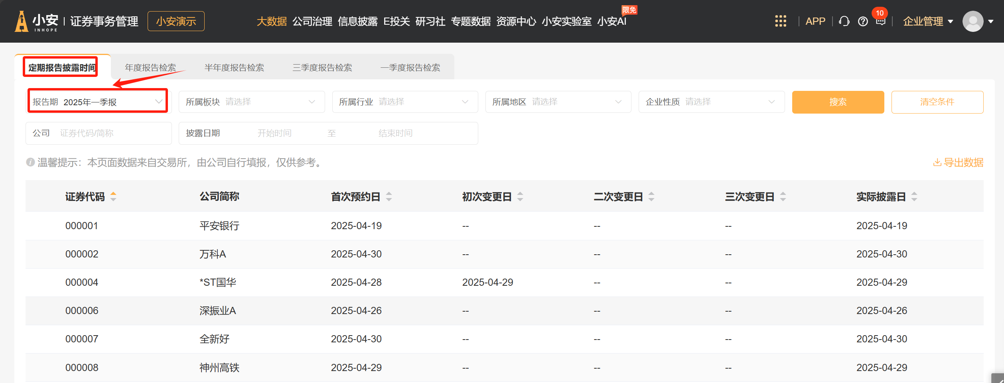Switch to 年度报告检索 tab
The height and width of the screenshot is (383, 1004).
click(150, 68)
